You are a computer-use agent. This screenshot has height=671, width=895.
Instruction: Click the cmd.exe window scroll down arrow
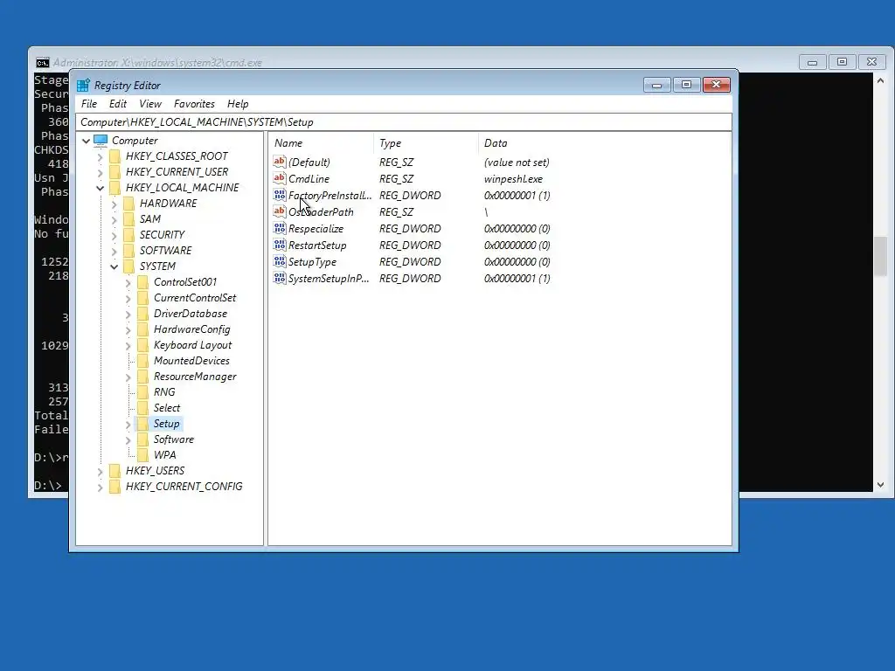[880, 485]
